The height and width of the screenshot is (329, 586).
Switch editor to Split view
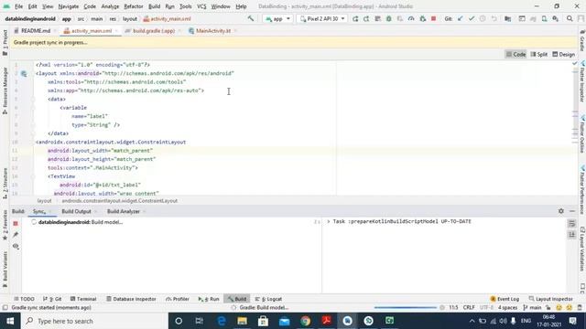point(539,55)
